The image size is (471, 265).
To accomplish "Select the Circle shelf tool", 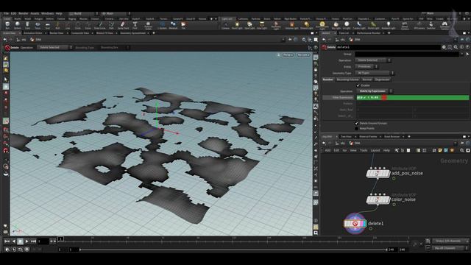I will [x=78, y=25].
